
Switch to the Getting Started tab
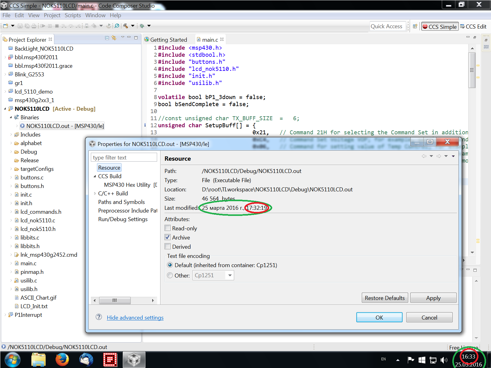166,40
